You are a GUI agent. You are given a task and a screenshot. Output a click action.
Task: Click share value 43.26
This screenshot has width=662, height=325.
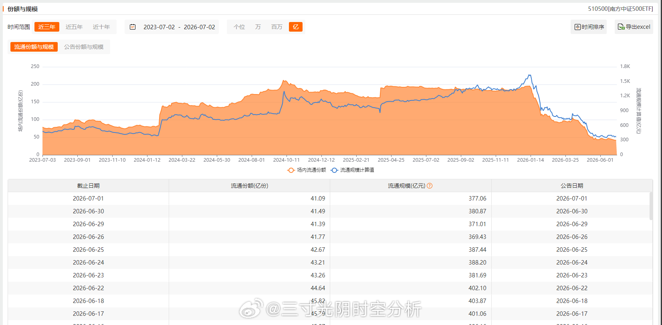(x=318, y=275)
